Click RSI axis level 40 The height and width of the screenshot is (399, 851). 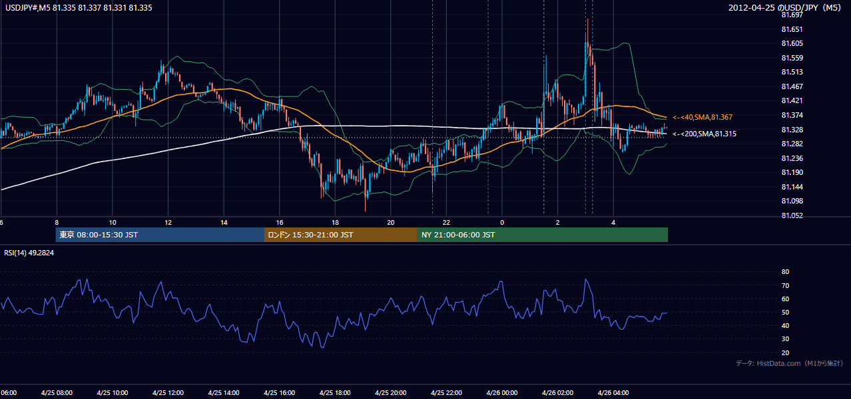[785, 325]
